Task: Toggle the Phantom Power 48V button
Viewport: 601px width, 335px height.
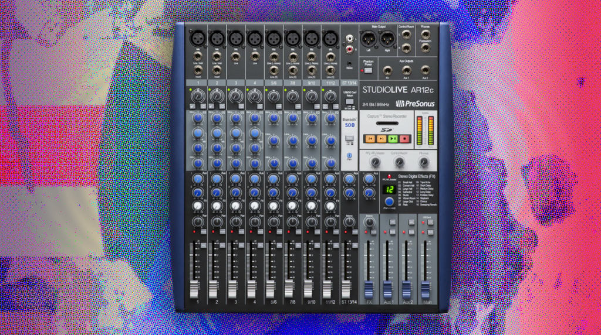Action: (368, 70)
